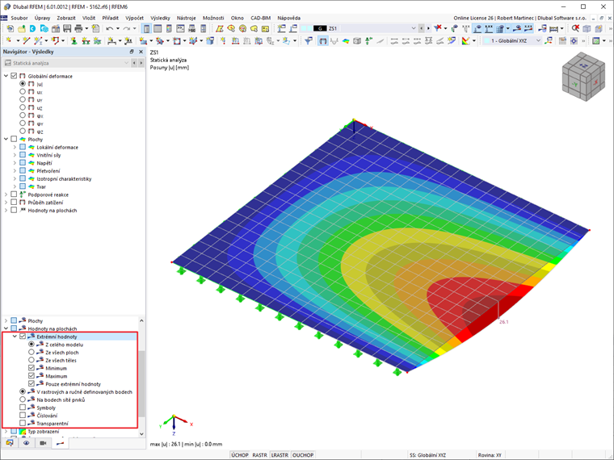Open the Zobrazit menu

(x=65, y=18)
